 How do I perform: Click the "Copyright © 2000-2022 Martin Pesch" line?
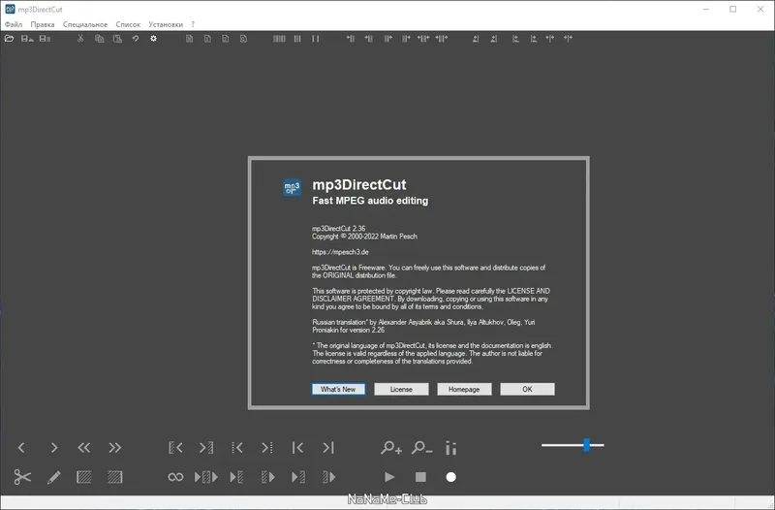click(x=364, y=237)
